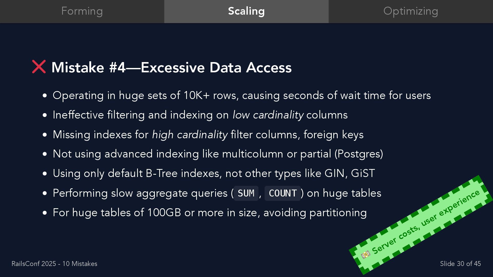Click the bullet dot before 'Operating in huge sets'
493x277 pixels.
point(45,96)
